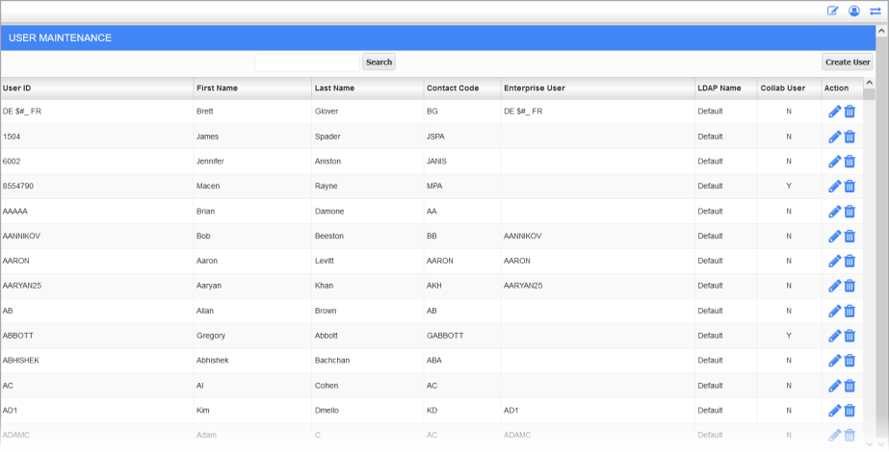Select last name Bachchan

tap(332, 361)
